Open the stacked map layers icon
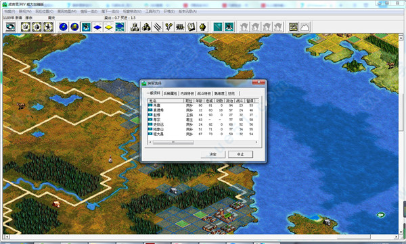 [x=120, y=27]
